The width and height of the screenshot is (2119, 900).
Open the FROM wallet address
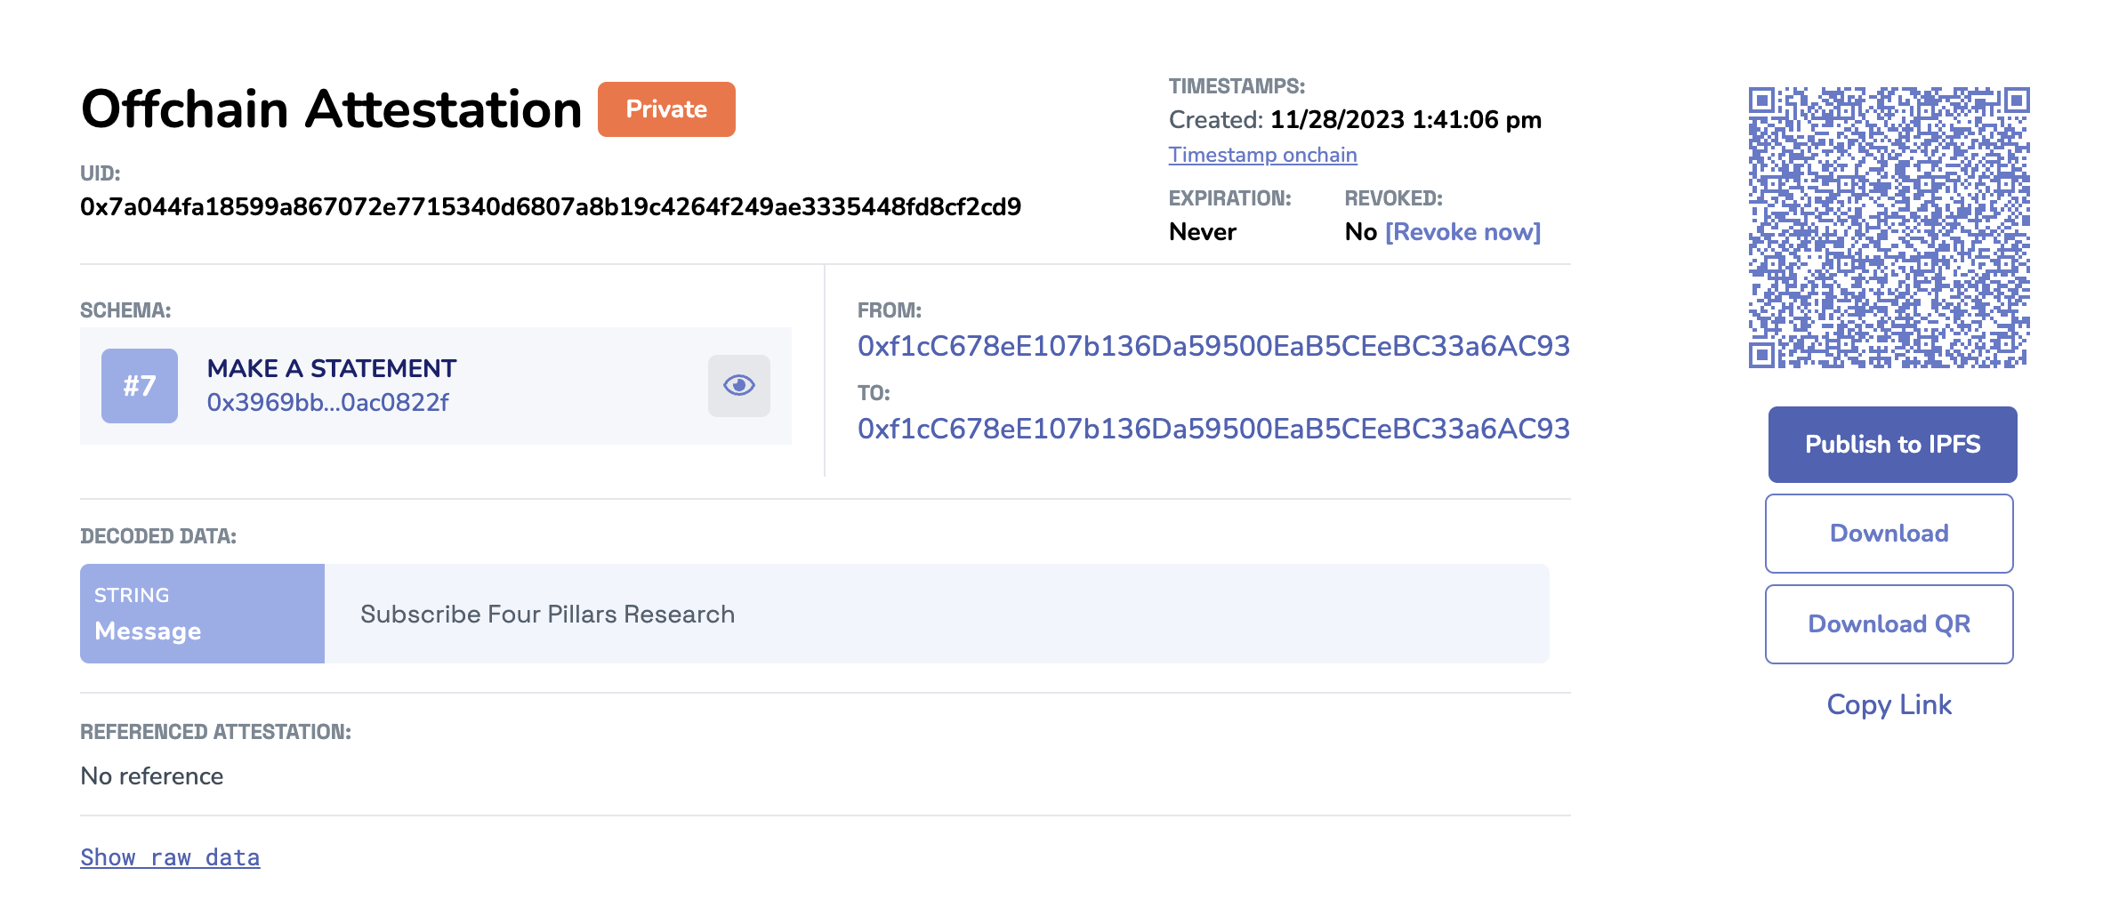pyautogui.click(x=1213, y=346)
